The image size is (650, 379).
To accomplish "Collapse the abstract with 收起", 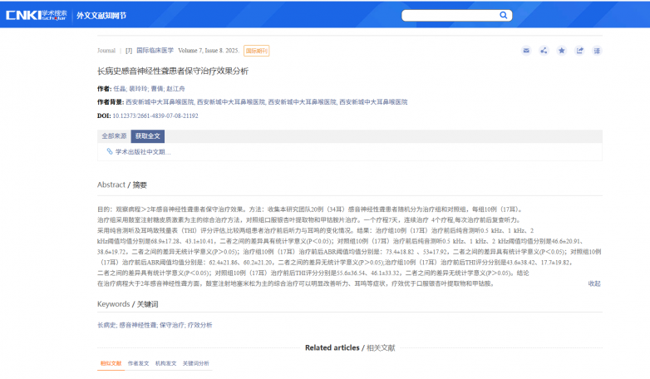I will click(593, 283).
